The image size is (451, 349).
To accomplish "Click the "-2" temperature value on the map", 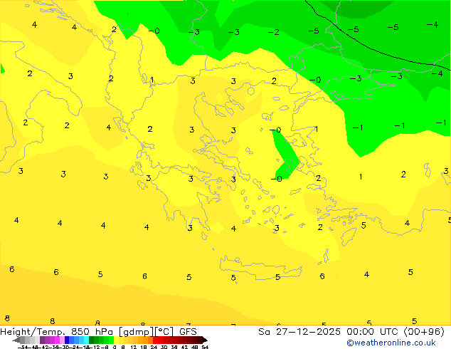I will 274,32.
